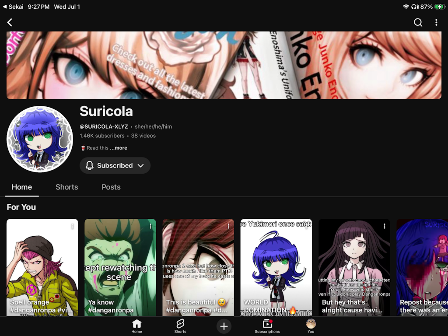This screenshot has height=336, width=448.
Task: Open Shorts in bottom navigation
Action: 180,326
